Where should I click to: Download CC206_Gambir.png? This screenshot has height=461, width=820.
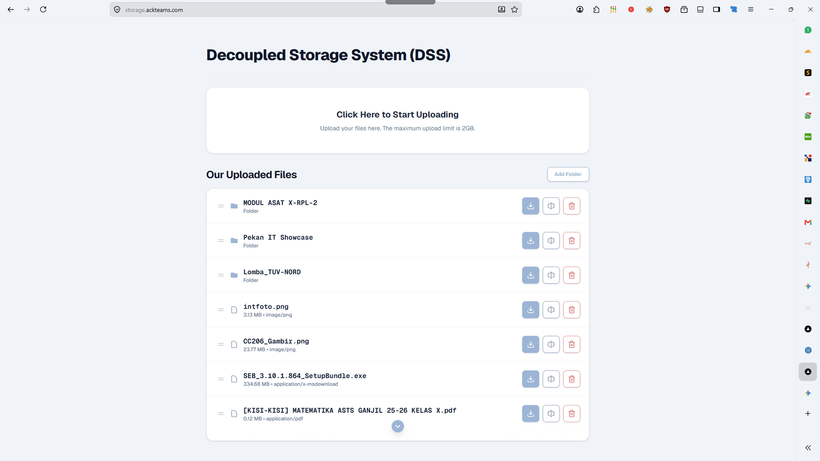click(530, 344)
